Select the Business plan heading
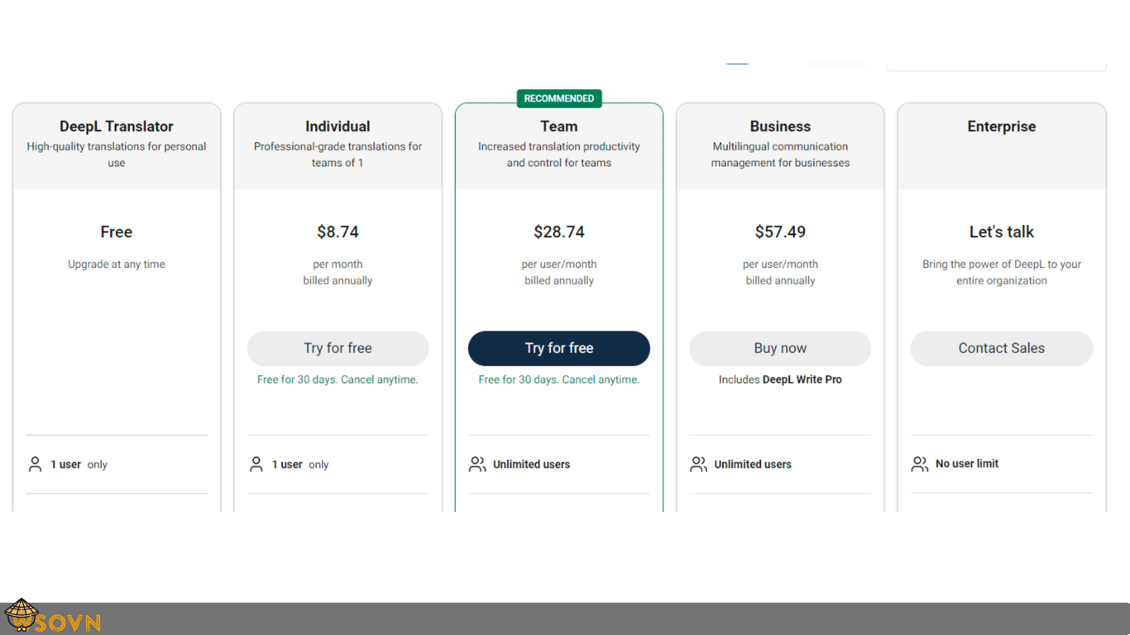Image resolution: width=1130 pixels, height=635 pixels. 780,127
